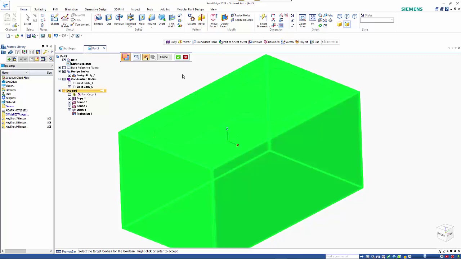Uncheck the Bound 1 checkbox

tap(70, 102)
